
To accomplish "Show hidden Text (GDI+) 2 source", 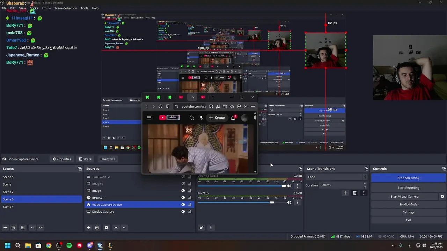I will (183, 177).
